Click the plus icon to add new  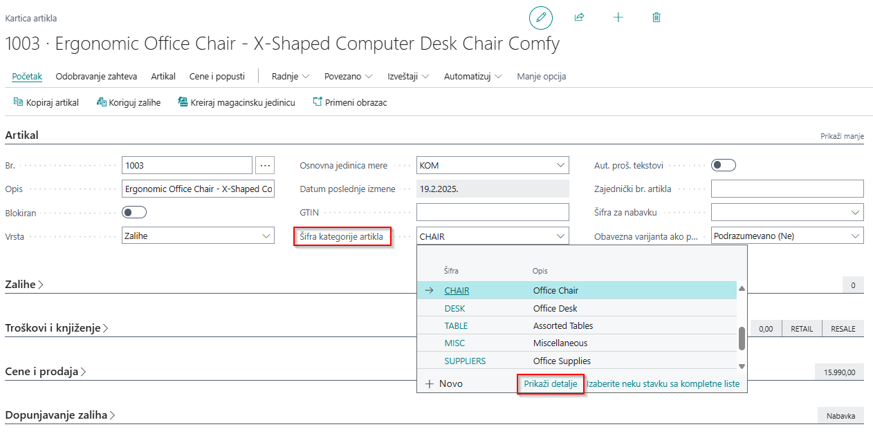pos(618,18)
